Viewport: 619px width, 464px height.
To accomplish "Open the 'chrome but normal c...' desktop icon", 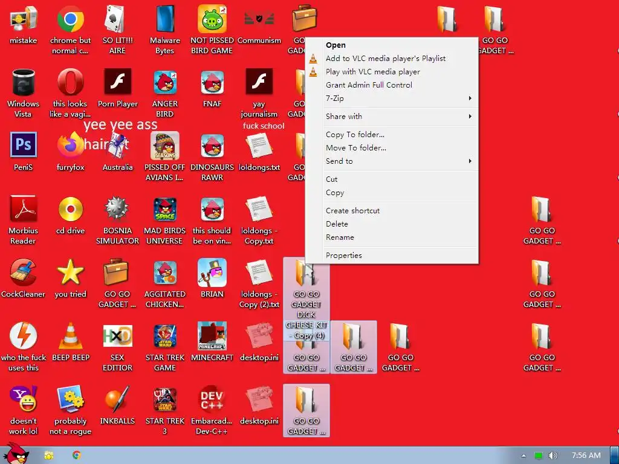I will [70, 30].
